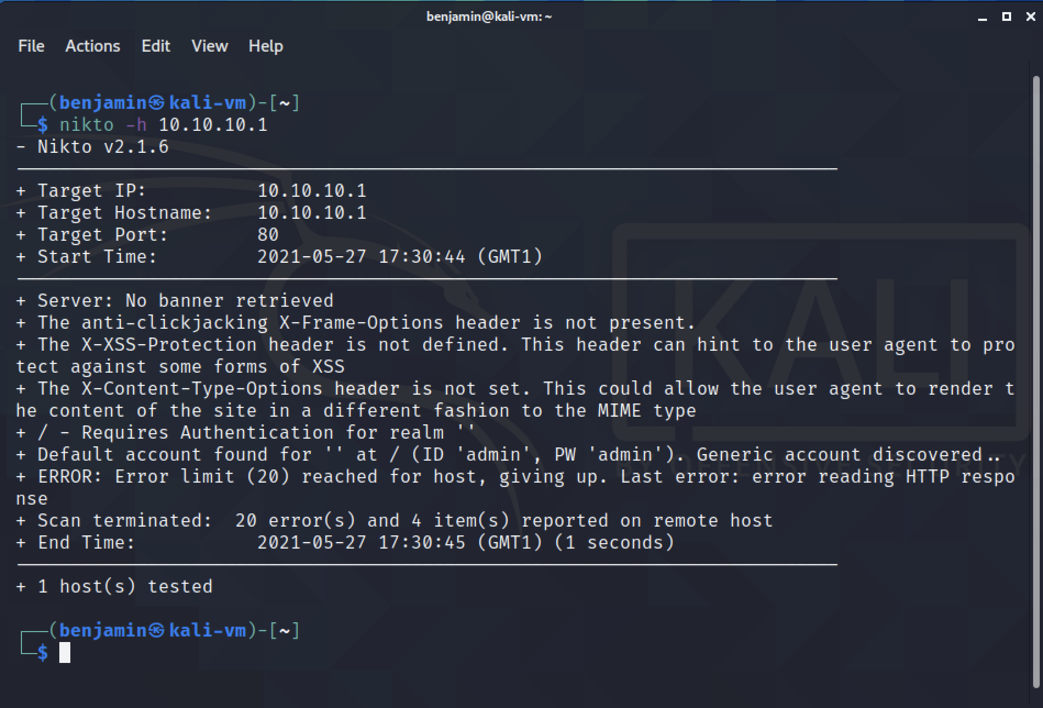Screen dimensions: 1043x708
Task: Click the terminal vertical scrollbar
Action: point(1036,382)
